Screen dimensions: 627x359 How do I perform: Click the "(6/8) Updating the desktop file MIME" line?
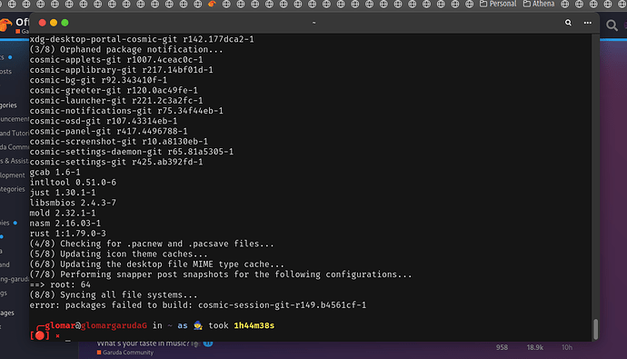pyautogui.click(x=156, y=264)
